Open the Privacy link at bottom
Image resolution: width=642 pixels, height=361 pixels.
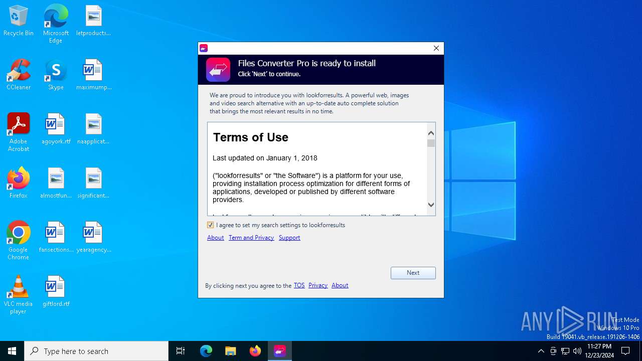318,285
